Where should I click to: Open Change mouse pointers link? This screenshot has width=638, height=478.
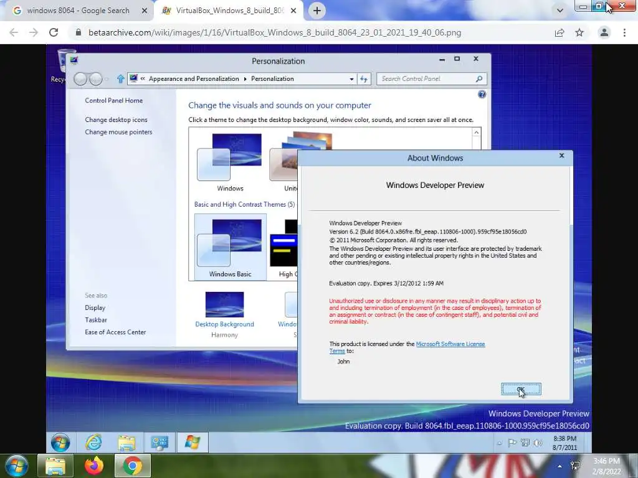(118, 132)
